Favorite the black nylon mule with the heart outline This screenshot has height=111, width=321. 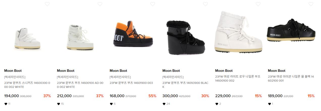pos(311,4)
